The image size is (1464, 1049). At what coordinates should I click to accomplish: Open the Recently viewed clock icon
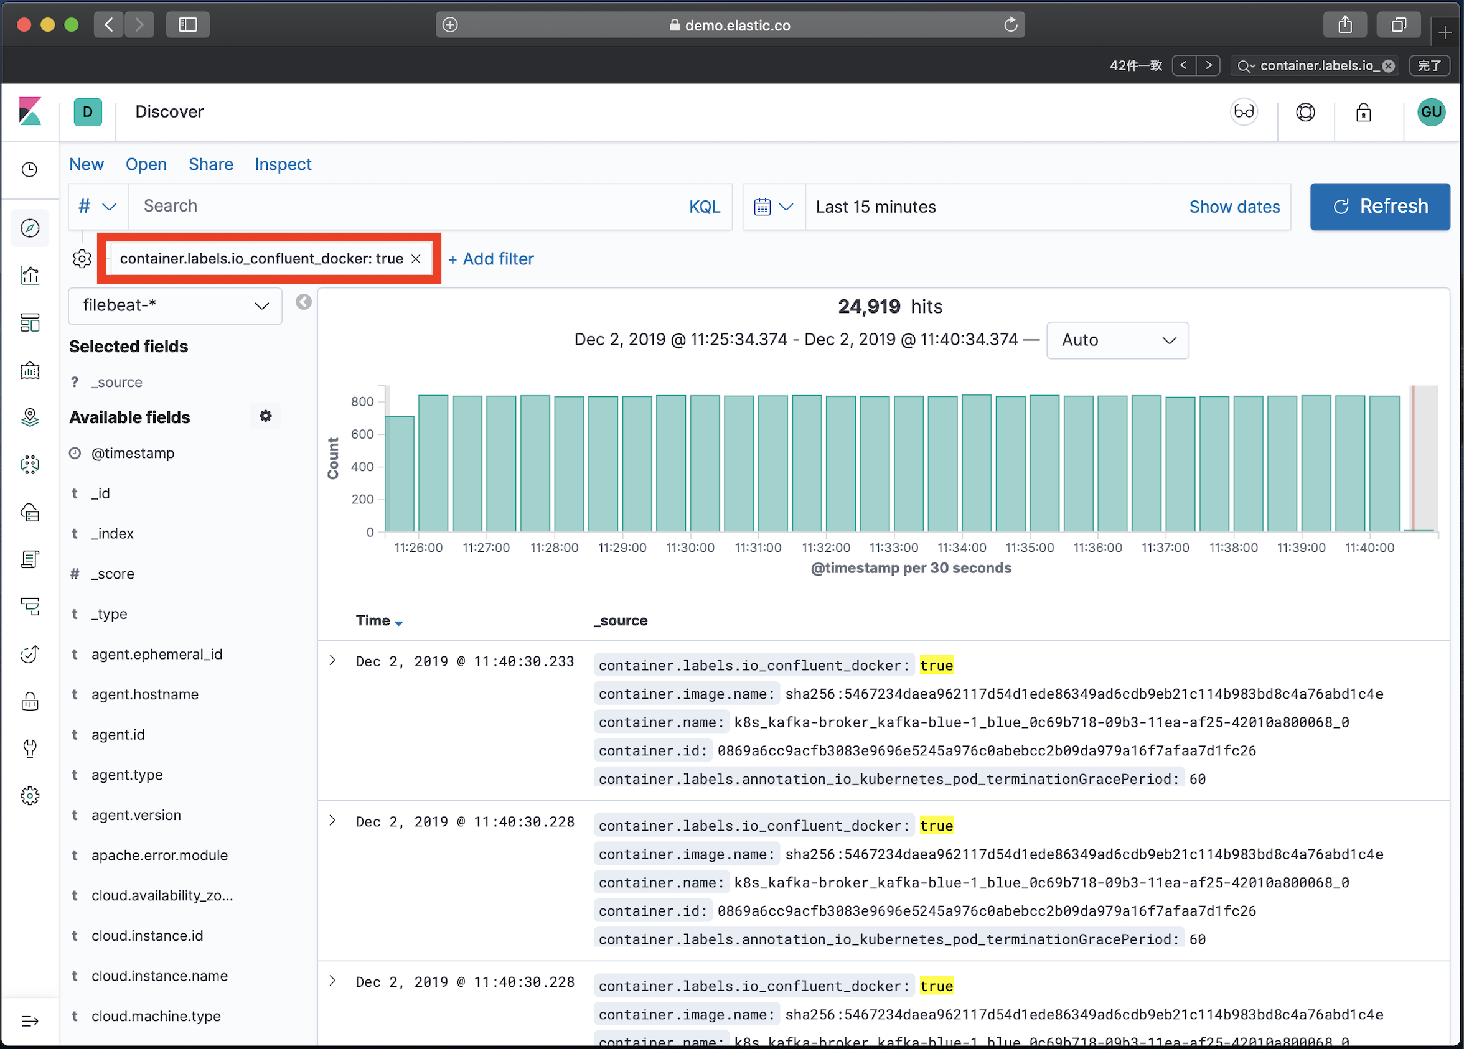(x=30, y=170)
